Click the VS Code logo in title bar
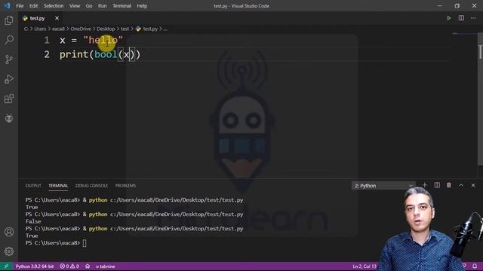Screen dimensions: 483x271 click(x=7, y=5)
